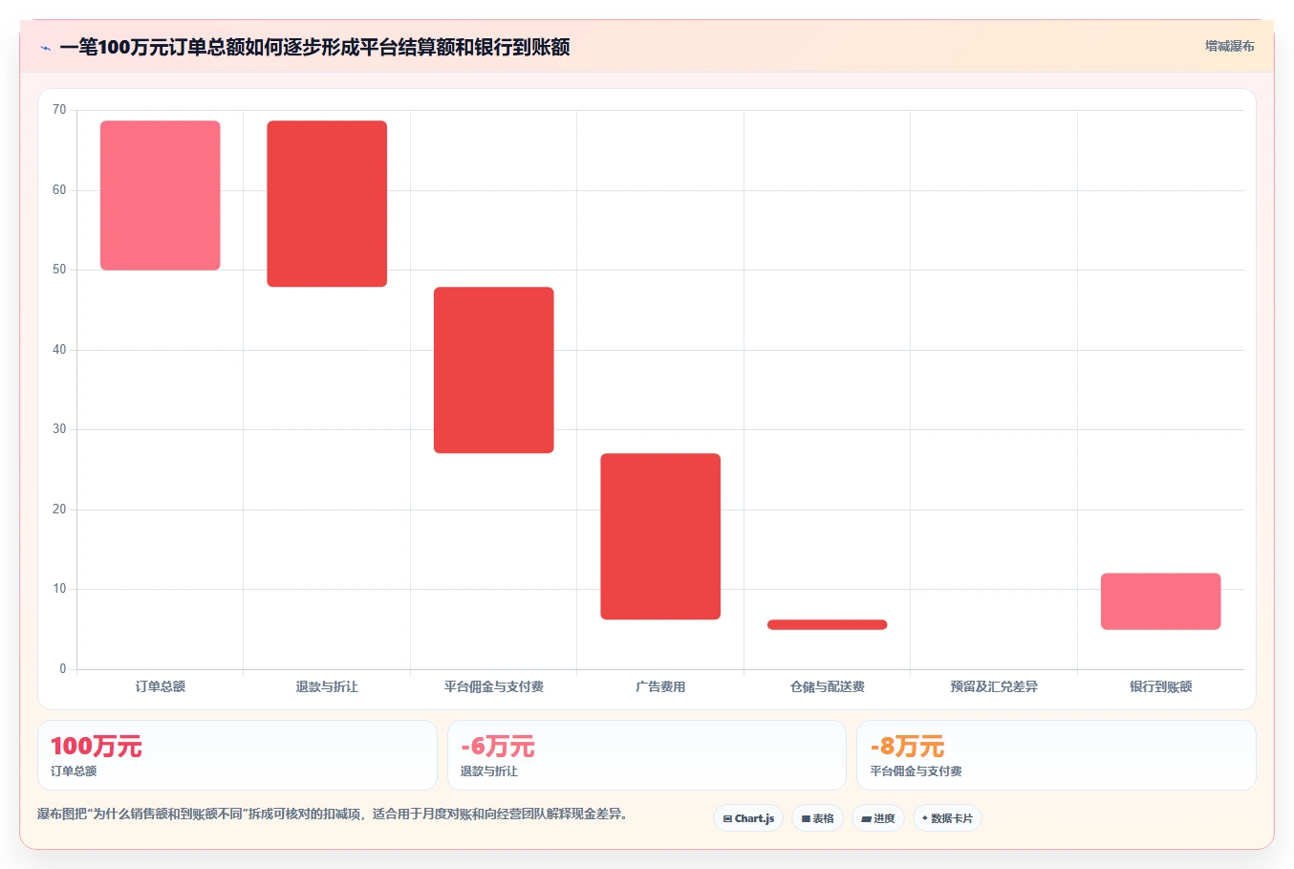
Task: Open the -8万元 平台佣金与支付费 data card
Action: point(1056,755)
